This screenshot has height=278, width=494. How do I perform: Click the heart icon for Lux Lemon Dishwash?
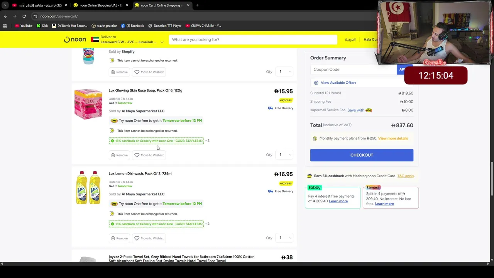(137, 238)
